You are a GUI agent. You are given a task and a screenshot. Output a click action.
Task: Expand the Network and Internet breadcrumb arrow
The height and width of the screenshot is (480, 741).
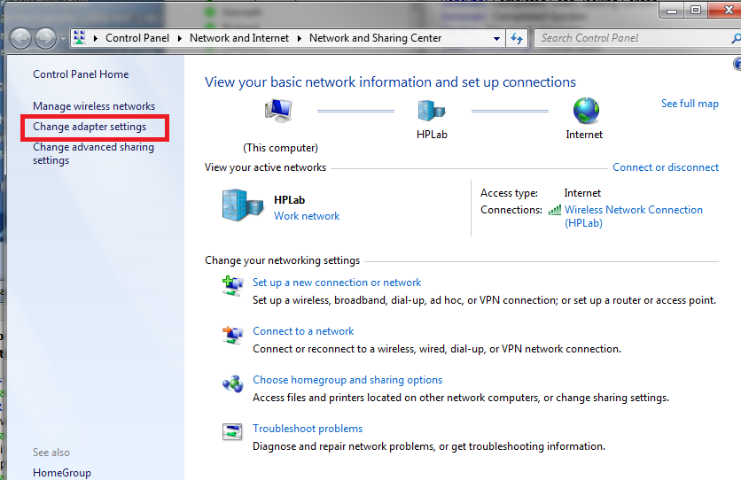301,38
